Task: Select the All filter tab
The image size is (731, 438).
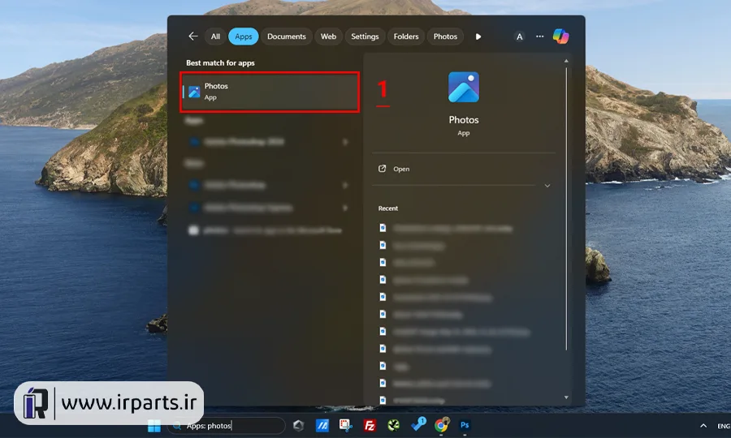Action: 215,36
